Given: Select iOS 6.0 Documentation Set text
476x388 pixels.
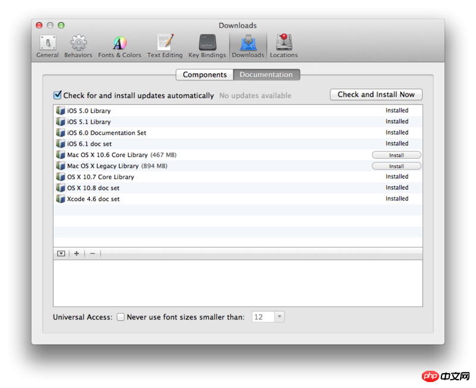Looking at the screenshot, I should (x=107, y=133).
